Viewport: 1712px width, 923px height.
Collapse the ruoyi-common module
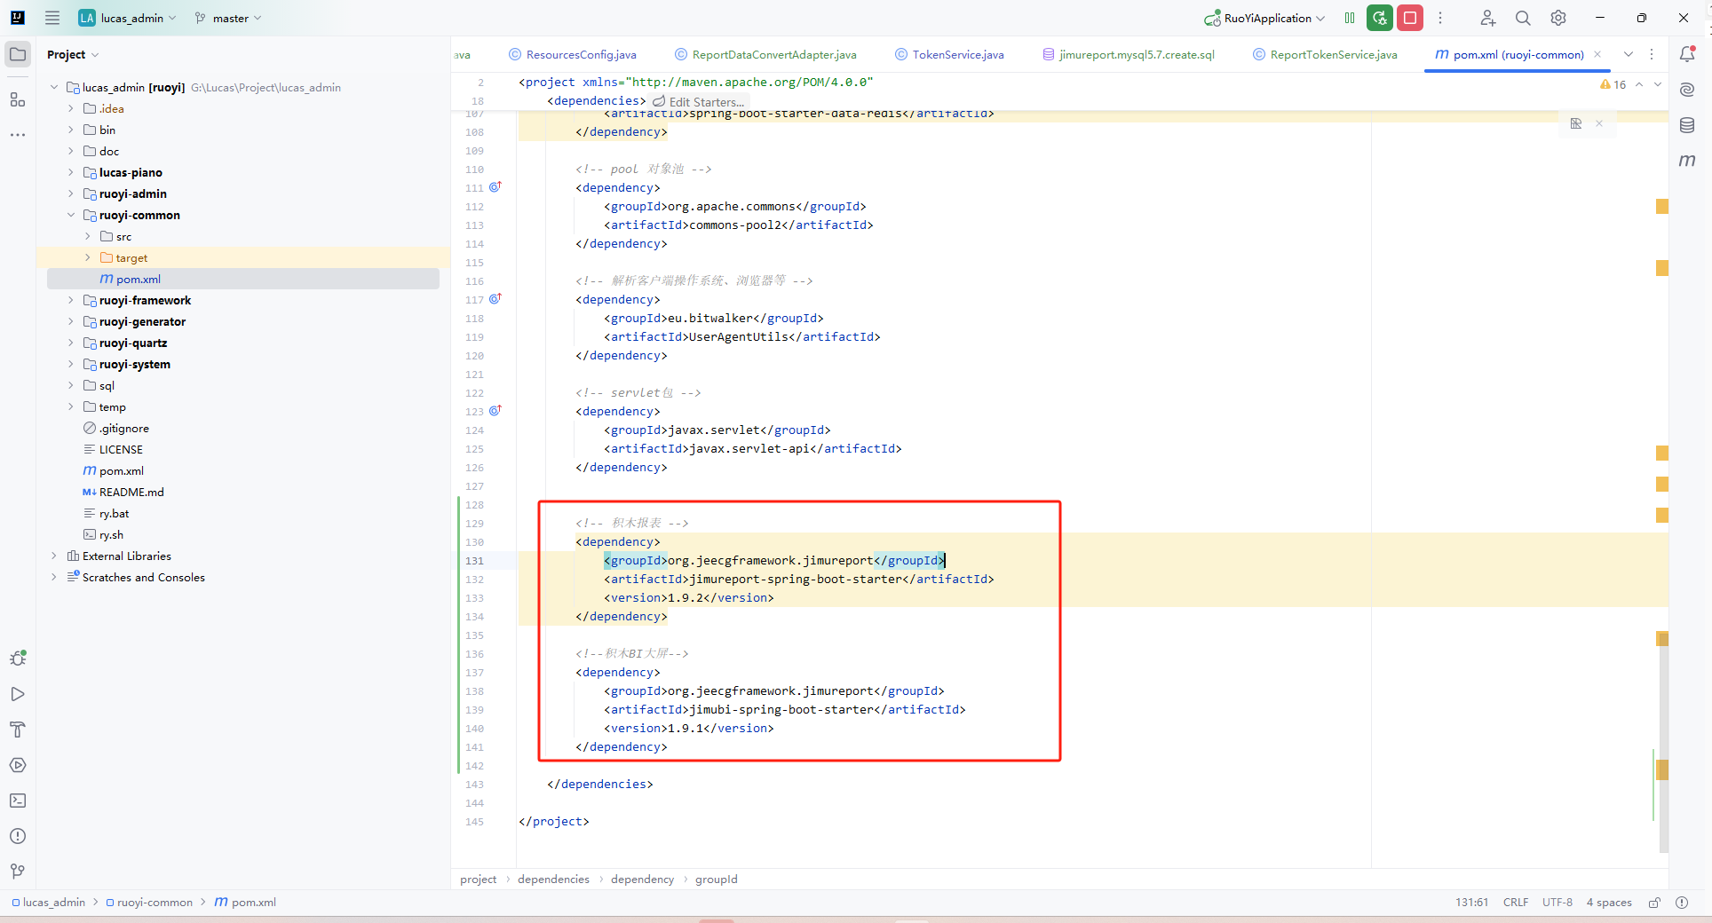pyautogui.click(x=71, y=215)
